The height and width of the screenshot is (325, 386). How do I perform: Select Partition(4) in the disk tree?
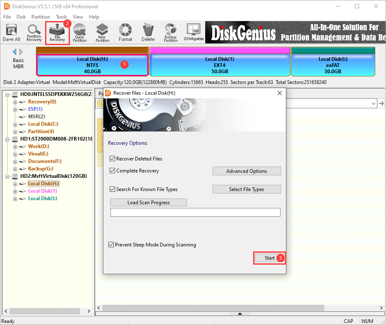(x=41, y=131)
